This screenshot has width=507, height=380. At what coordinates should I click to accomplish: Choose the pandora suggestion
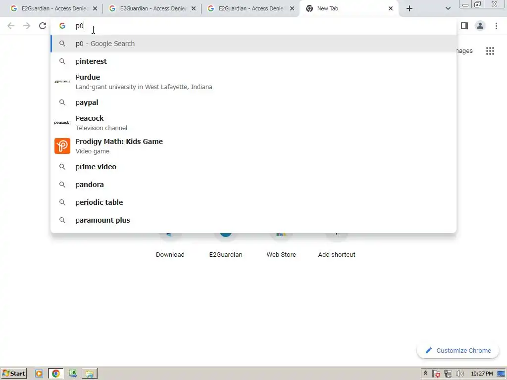(253, 185)
